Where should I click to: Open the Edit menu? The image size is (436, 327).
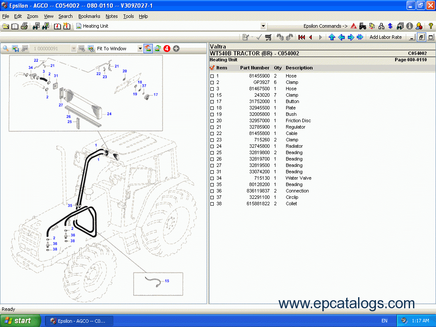tap(18, 17)
